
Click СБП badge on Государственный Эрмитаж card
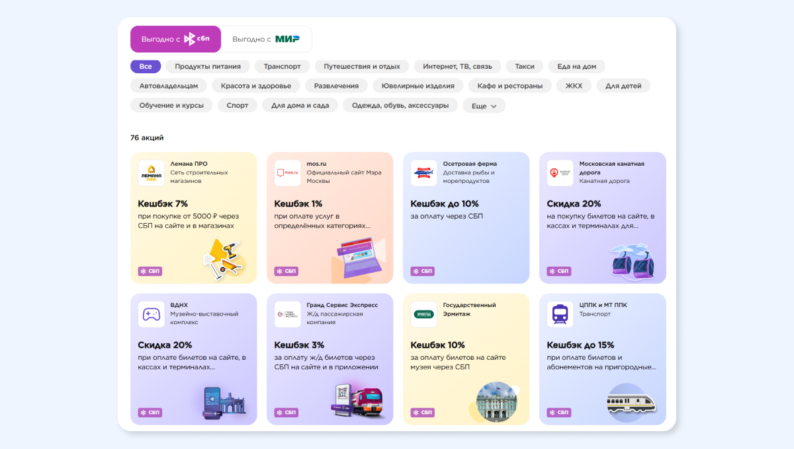[423, 413]
